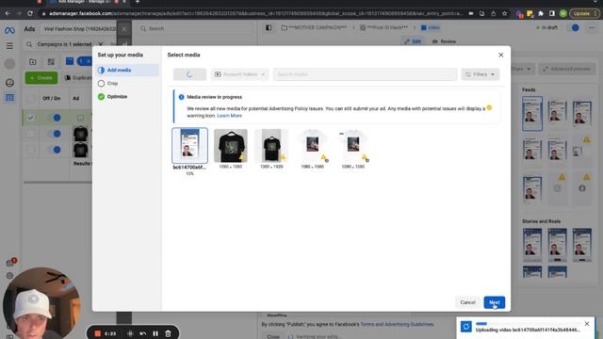Delete the recording with trash icon
This screenshot has height=339, width=603.
coord(168,333)
